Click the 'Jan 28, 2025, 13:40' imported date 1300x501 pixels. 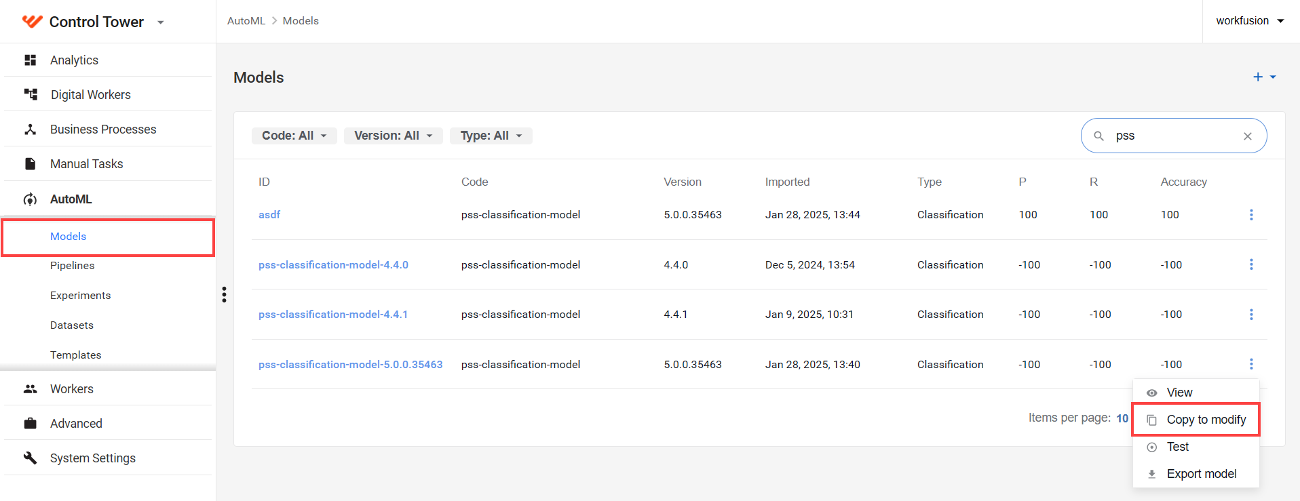coord(813,365)
